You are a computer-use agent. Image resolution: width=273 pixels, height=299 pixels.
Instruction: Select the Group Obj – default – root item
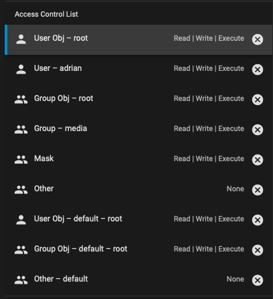[139, 250]
